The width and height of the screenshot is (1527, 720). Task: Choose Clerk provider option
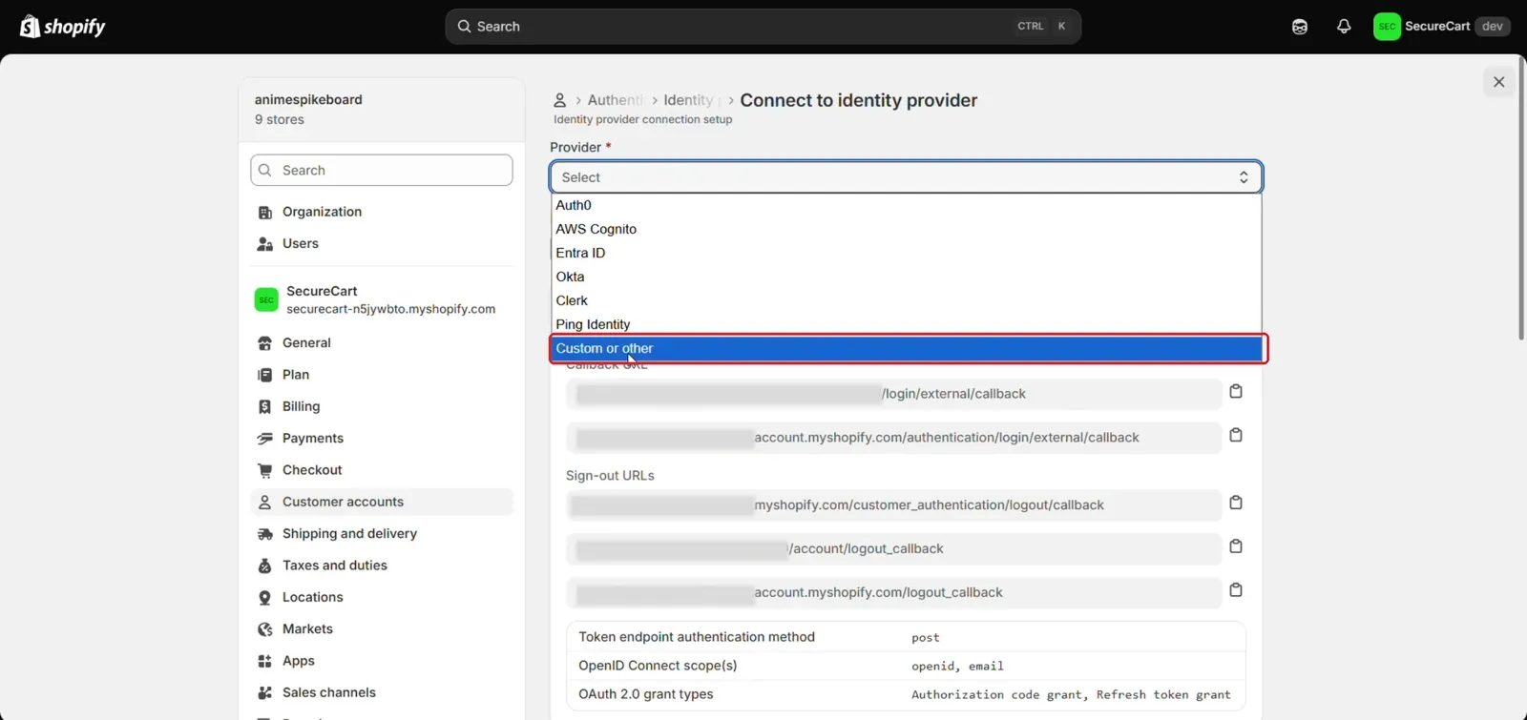[x=906, y=300]
